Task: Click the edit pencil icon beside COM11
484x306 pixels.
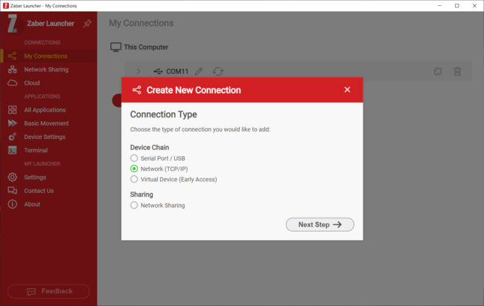Action: click(x=199, y=72)
